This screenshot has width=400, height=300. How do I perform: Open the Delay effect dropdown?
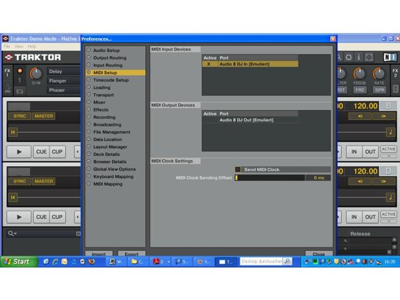click(x=64, y=72)
